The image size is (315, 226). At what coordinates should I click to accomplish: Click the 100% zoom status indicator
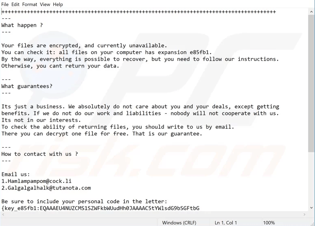[269, 223]
